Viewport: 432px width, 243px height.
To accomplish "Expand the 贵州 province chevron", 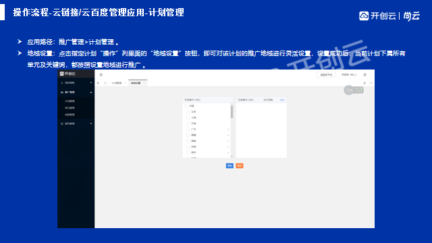I will 228,153.
